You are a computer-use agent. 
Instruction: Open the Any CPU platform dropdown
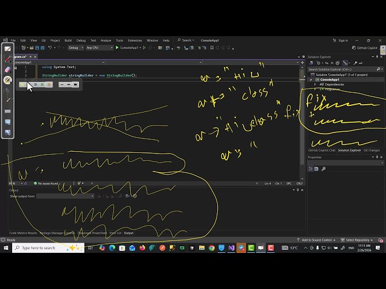[x=100, y=48]
